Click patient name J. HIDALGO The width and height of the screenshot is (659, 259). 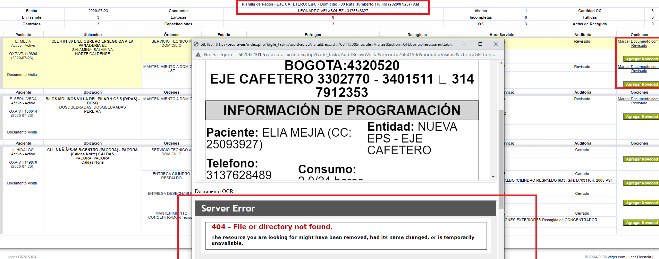point(23,150)
